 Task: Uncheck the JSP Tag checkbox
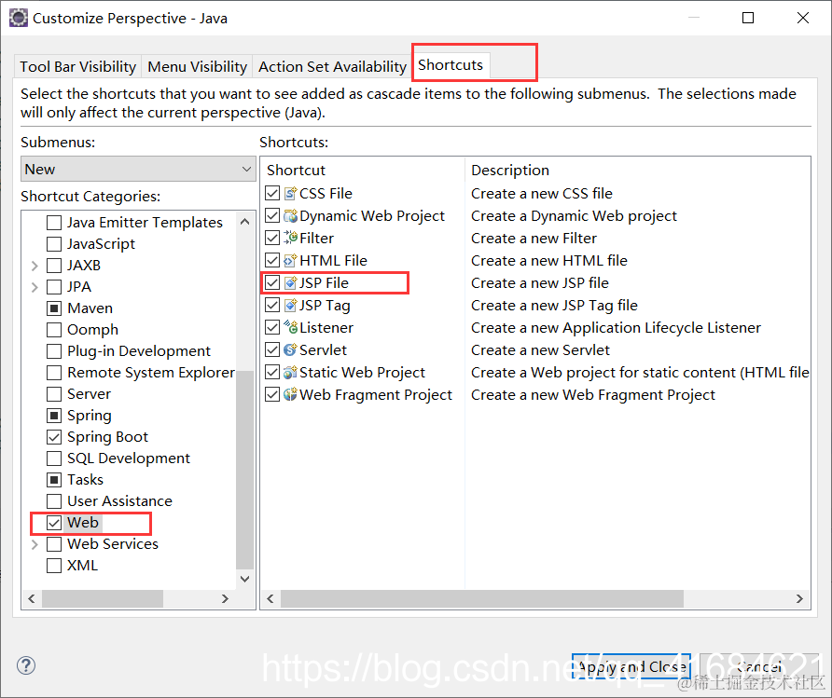(272, 306)
